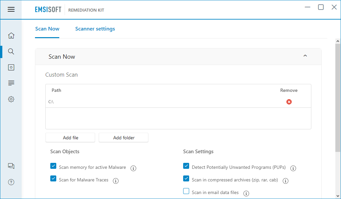Viewport: 341px width, 199px height.
Task: Open the chat support icon
Action: (x=11, y=166)
